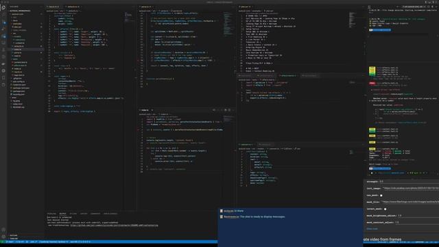
Task: Open Manage gear icon in activity bar
Action: [x=3, y=237]
